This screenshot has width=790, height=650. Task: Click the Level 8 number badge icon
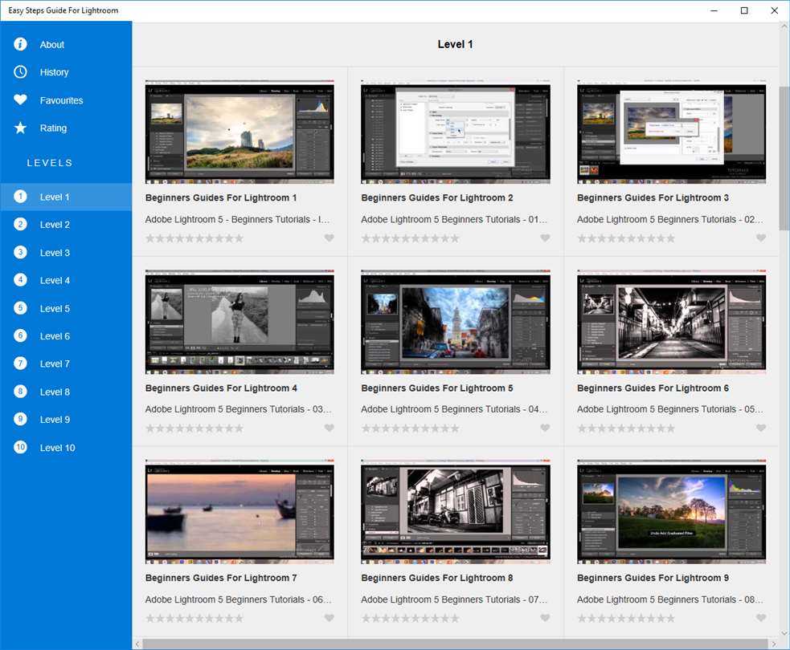(21, 392)
